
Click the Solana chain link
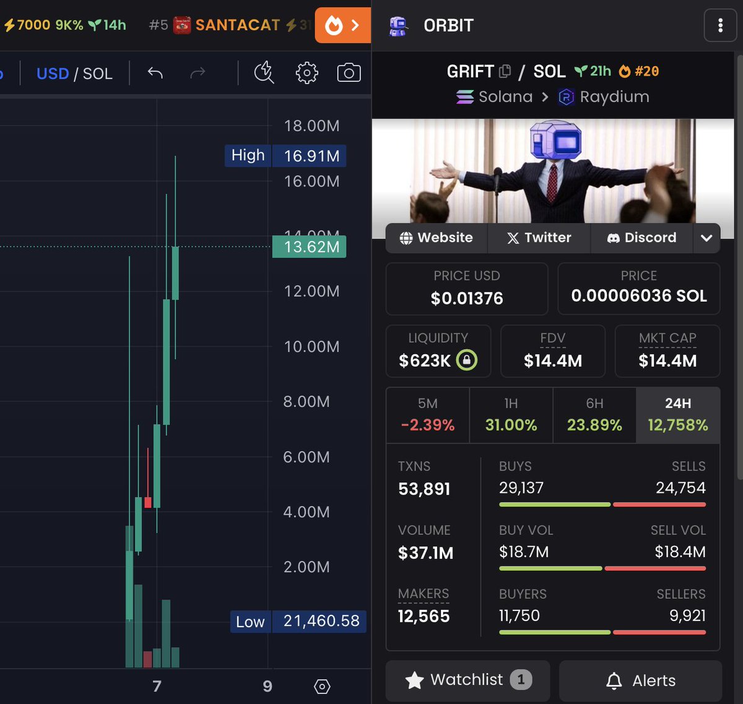pyautogui.click(x=495, y=97)
